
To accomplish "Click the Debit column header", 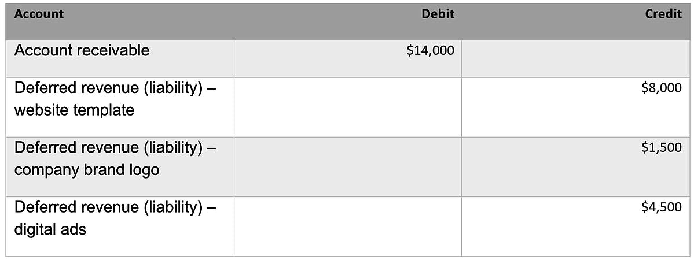I will tap(438, 14).
